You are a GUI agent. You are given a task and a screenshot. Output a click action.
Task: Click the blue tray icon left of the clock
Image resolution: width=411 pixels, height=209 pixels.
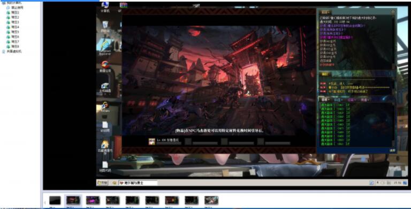371,183
